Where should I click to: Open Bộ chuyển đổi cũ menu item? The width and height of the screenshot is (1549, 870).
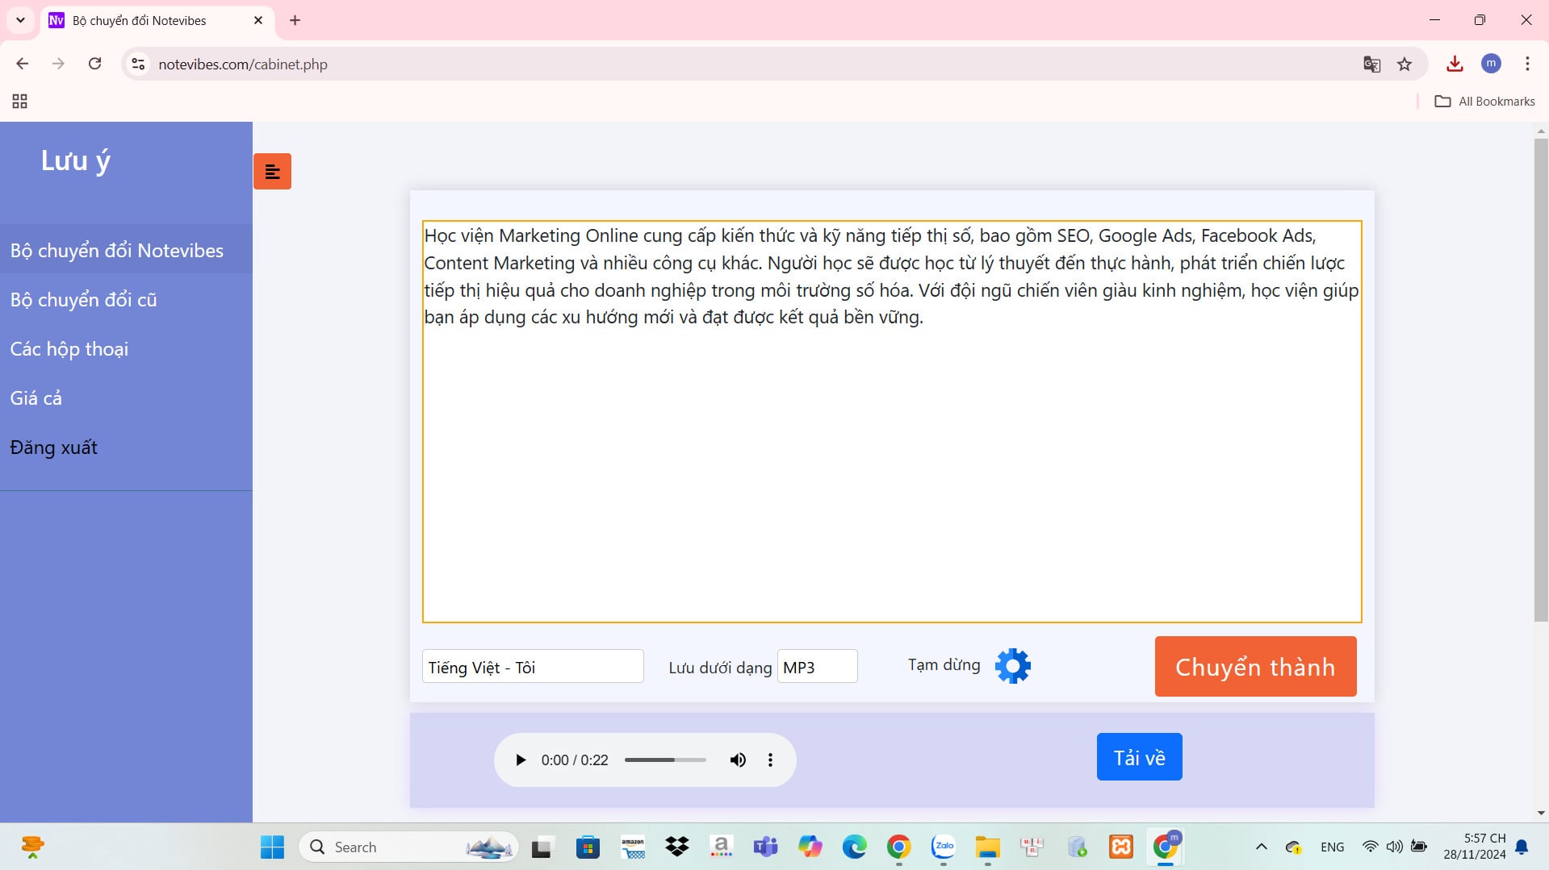126,299
